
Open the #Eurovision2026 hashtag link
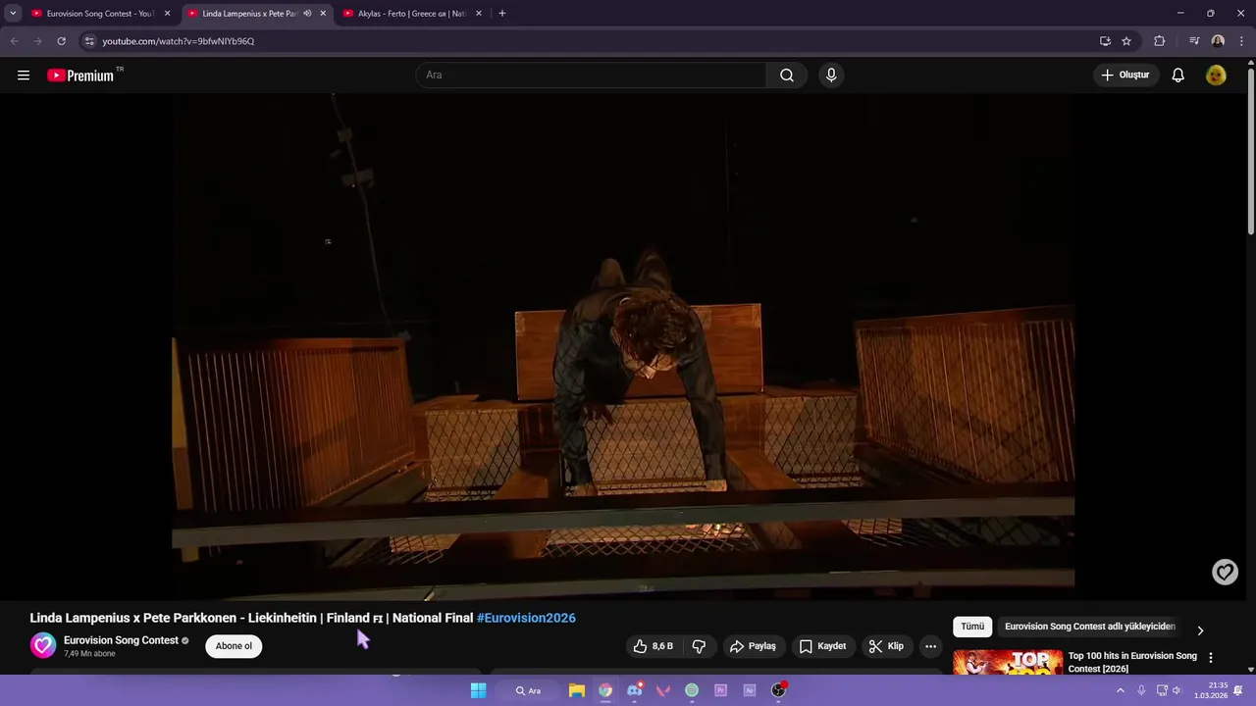(x=526, y=618)
